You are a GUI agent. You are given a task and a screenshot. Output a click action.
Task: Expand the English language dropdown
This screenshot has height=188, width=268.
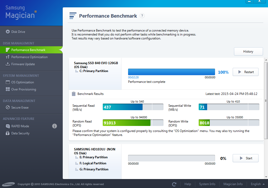[x=257, y=184]
